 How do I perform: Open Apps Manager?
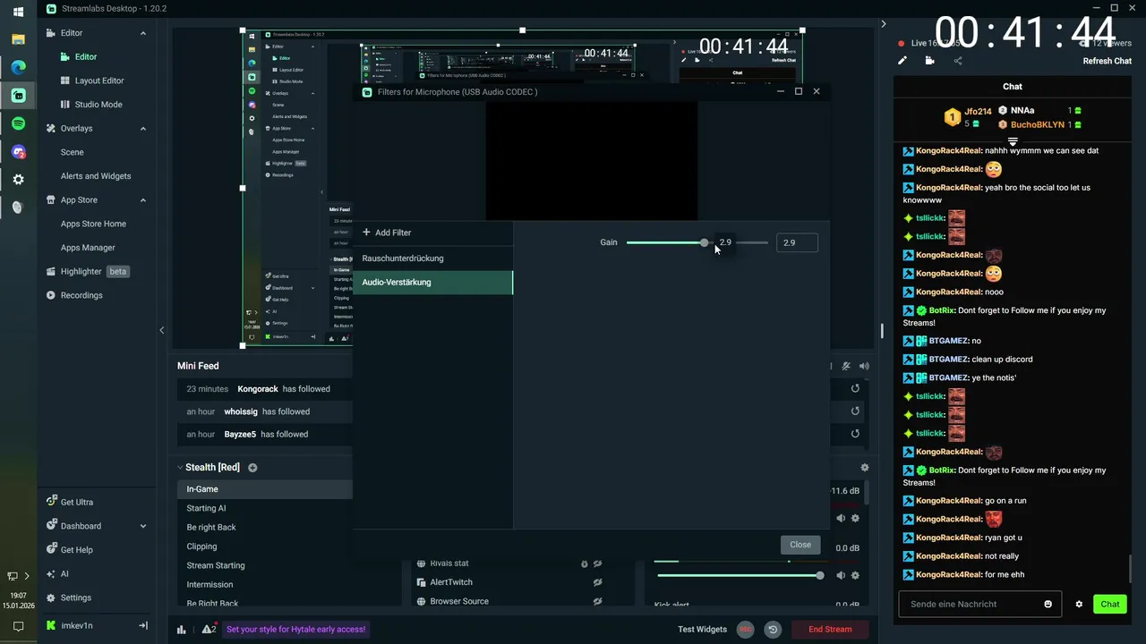click(88, 248)
